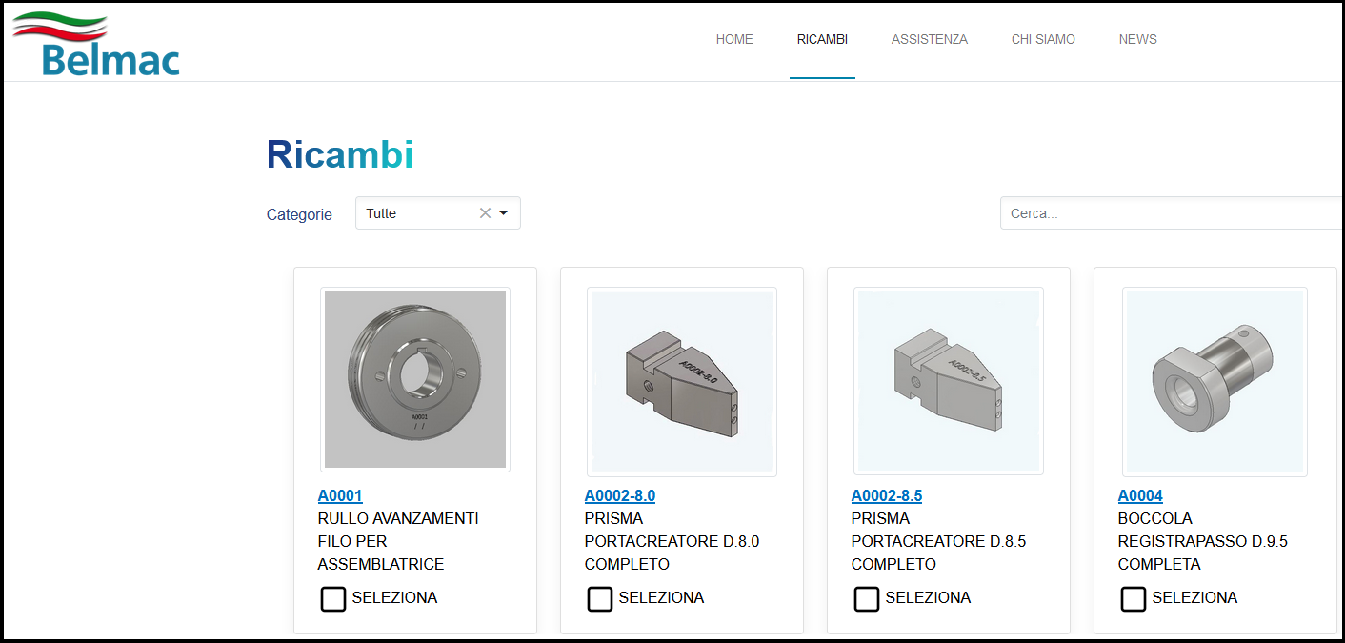Navigate to the CHI SIAMO page
Viewport: 1345px width, 643px height.
pos(1043,40)
